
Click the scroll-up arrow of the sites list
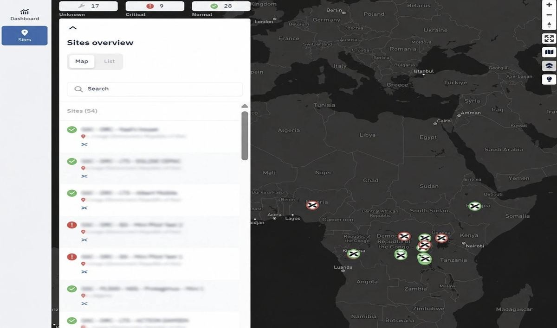click(245, 106)
